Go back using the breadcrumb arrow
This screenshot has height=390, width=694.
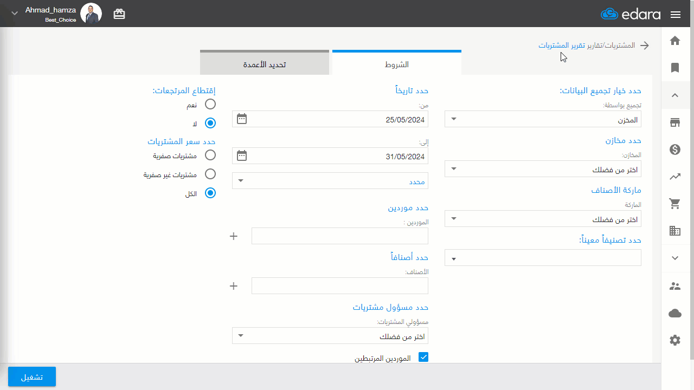645,45
